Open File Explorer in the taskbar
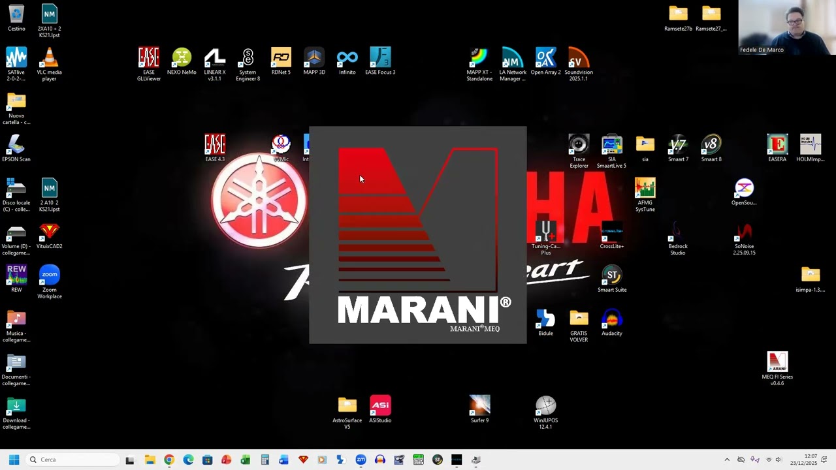 click(150, 460)
